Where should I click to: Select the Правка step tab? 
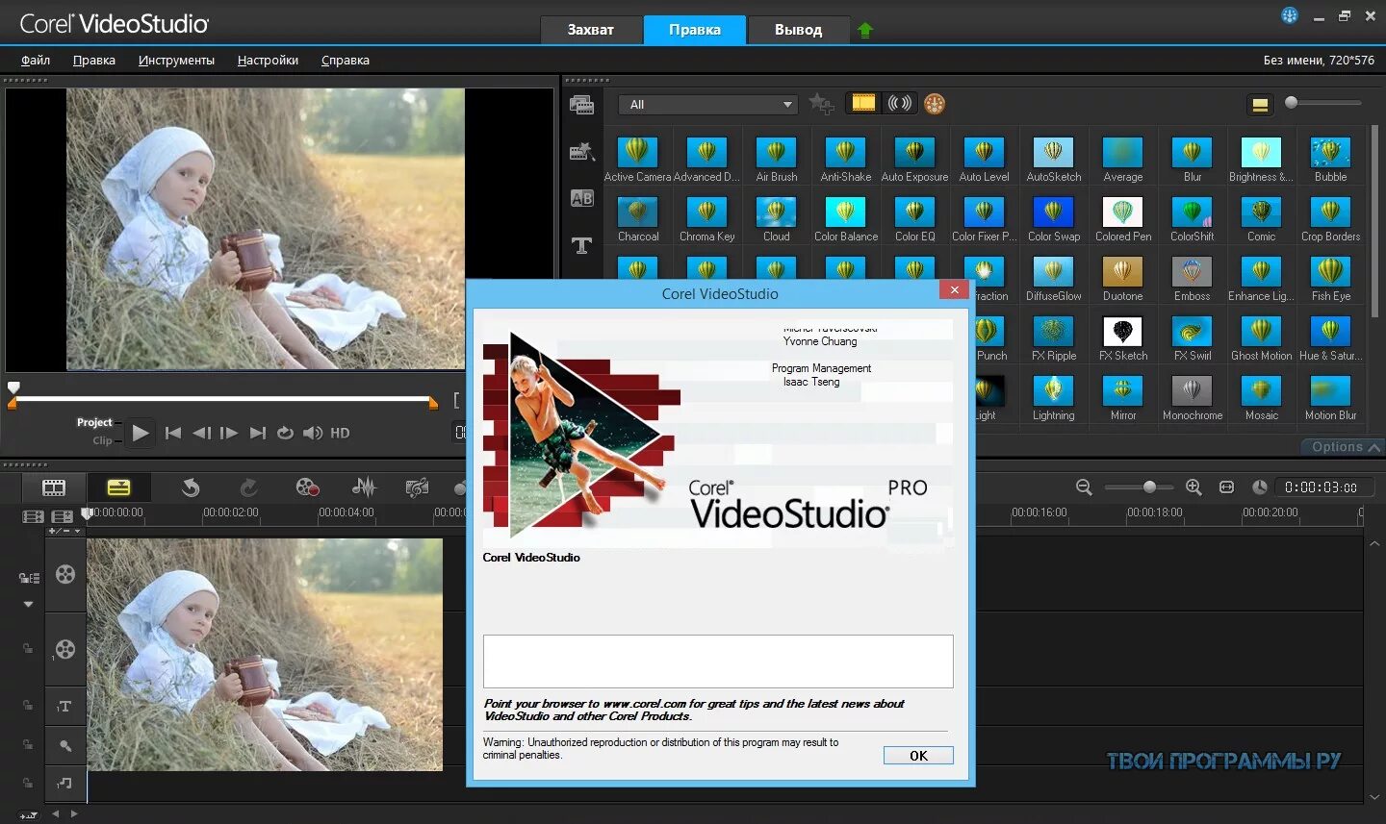coord(695,30)
